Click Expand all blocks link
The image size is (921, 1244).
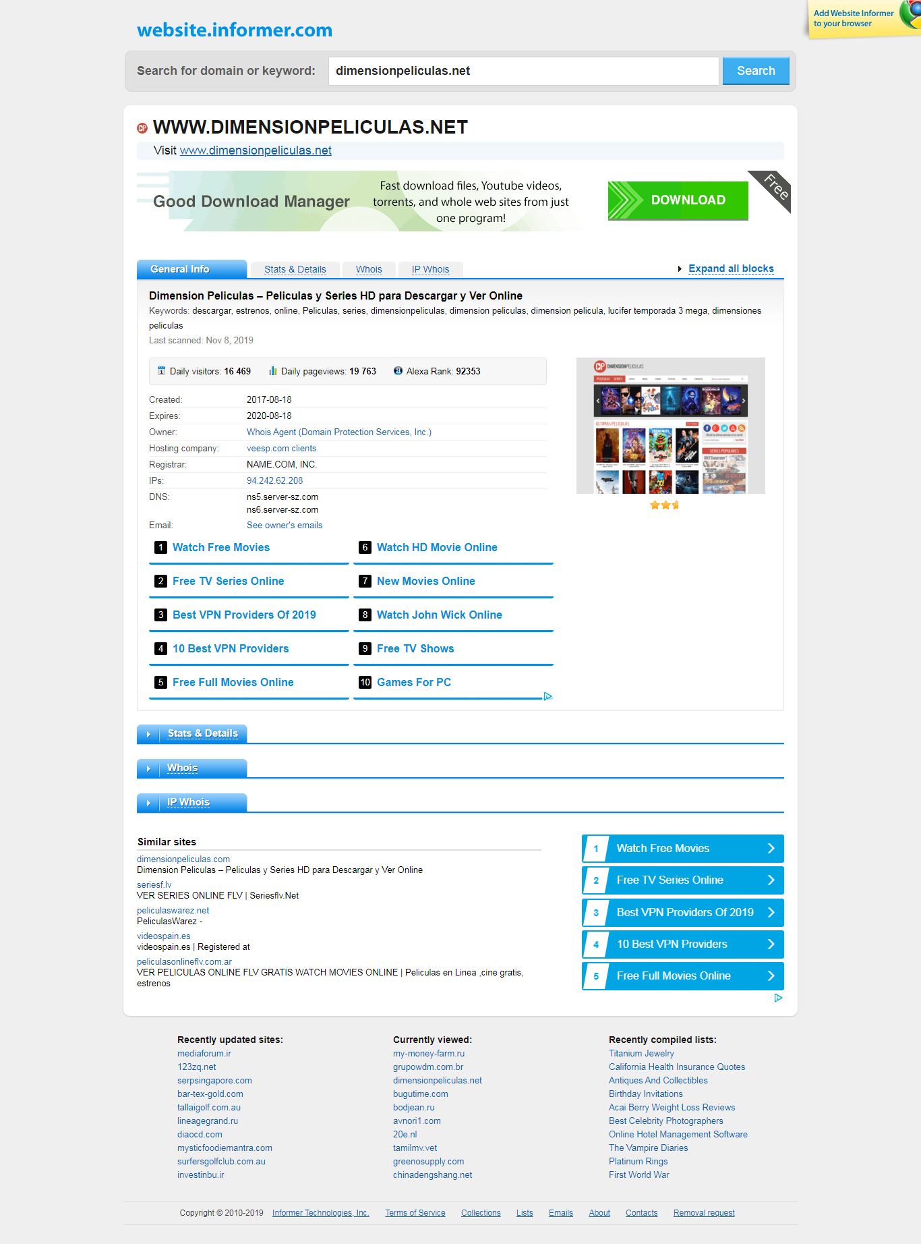point(731,268)
